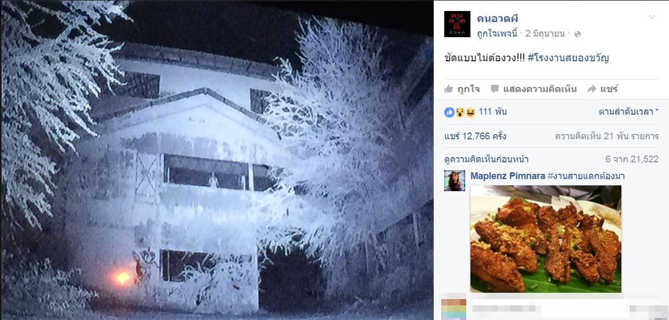The height and width of the screenshot is (320, 669).
Task: Click the #โรงงานสยองขวัญ hashtag in the post
Action: [568, 58]
